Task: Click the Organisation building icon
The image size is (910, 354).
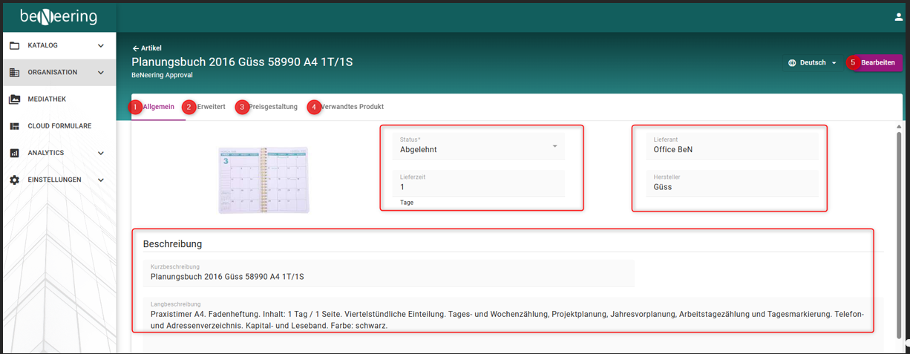Action: point(14,73)
